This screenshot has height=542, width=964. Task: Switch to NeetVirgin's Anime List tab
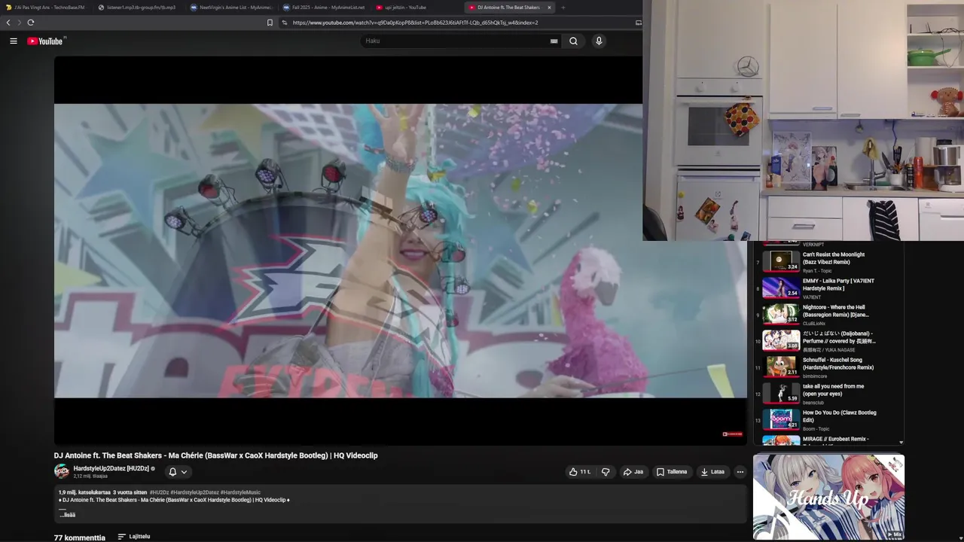point(230,8)
